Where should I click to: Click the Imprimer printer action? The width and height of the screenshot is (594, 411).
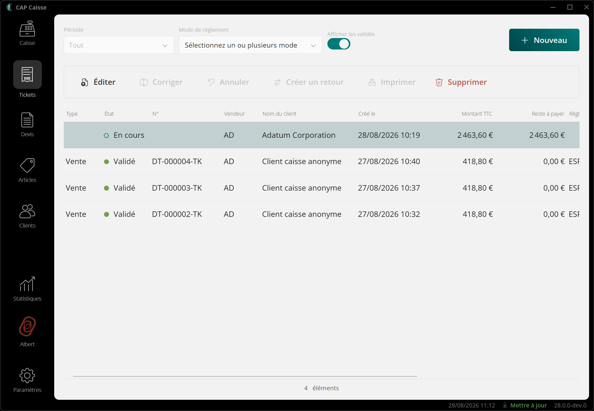(392, 82)
